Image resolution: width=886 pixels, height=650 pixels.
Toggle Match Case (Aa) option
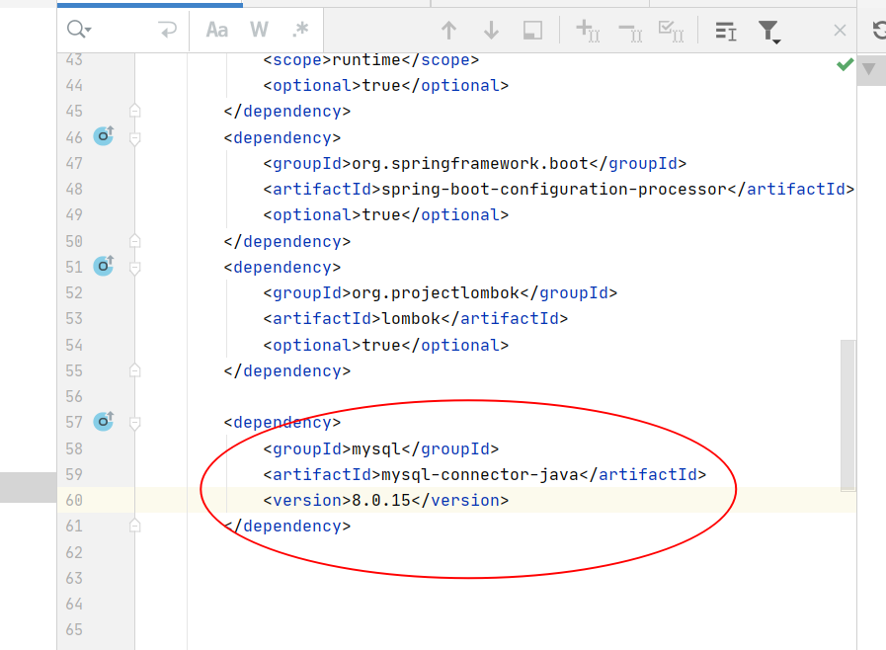click(x=217, y=30)
